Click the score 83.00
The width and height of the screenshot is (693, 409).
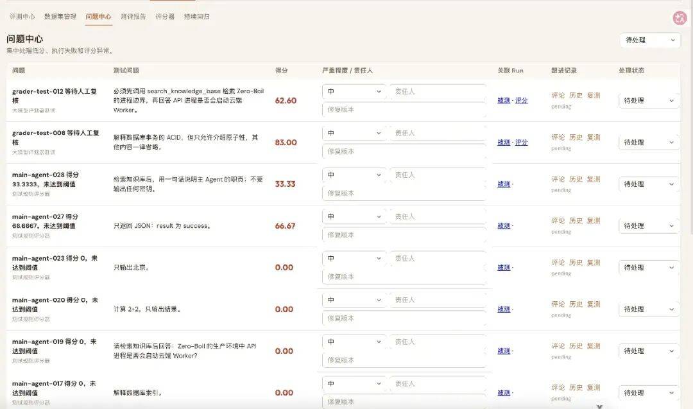[x=286, y=143]
